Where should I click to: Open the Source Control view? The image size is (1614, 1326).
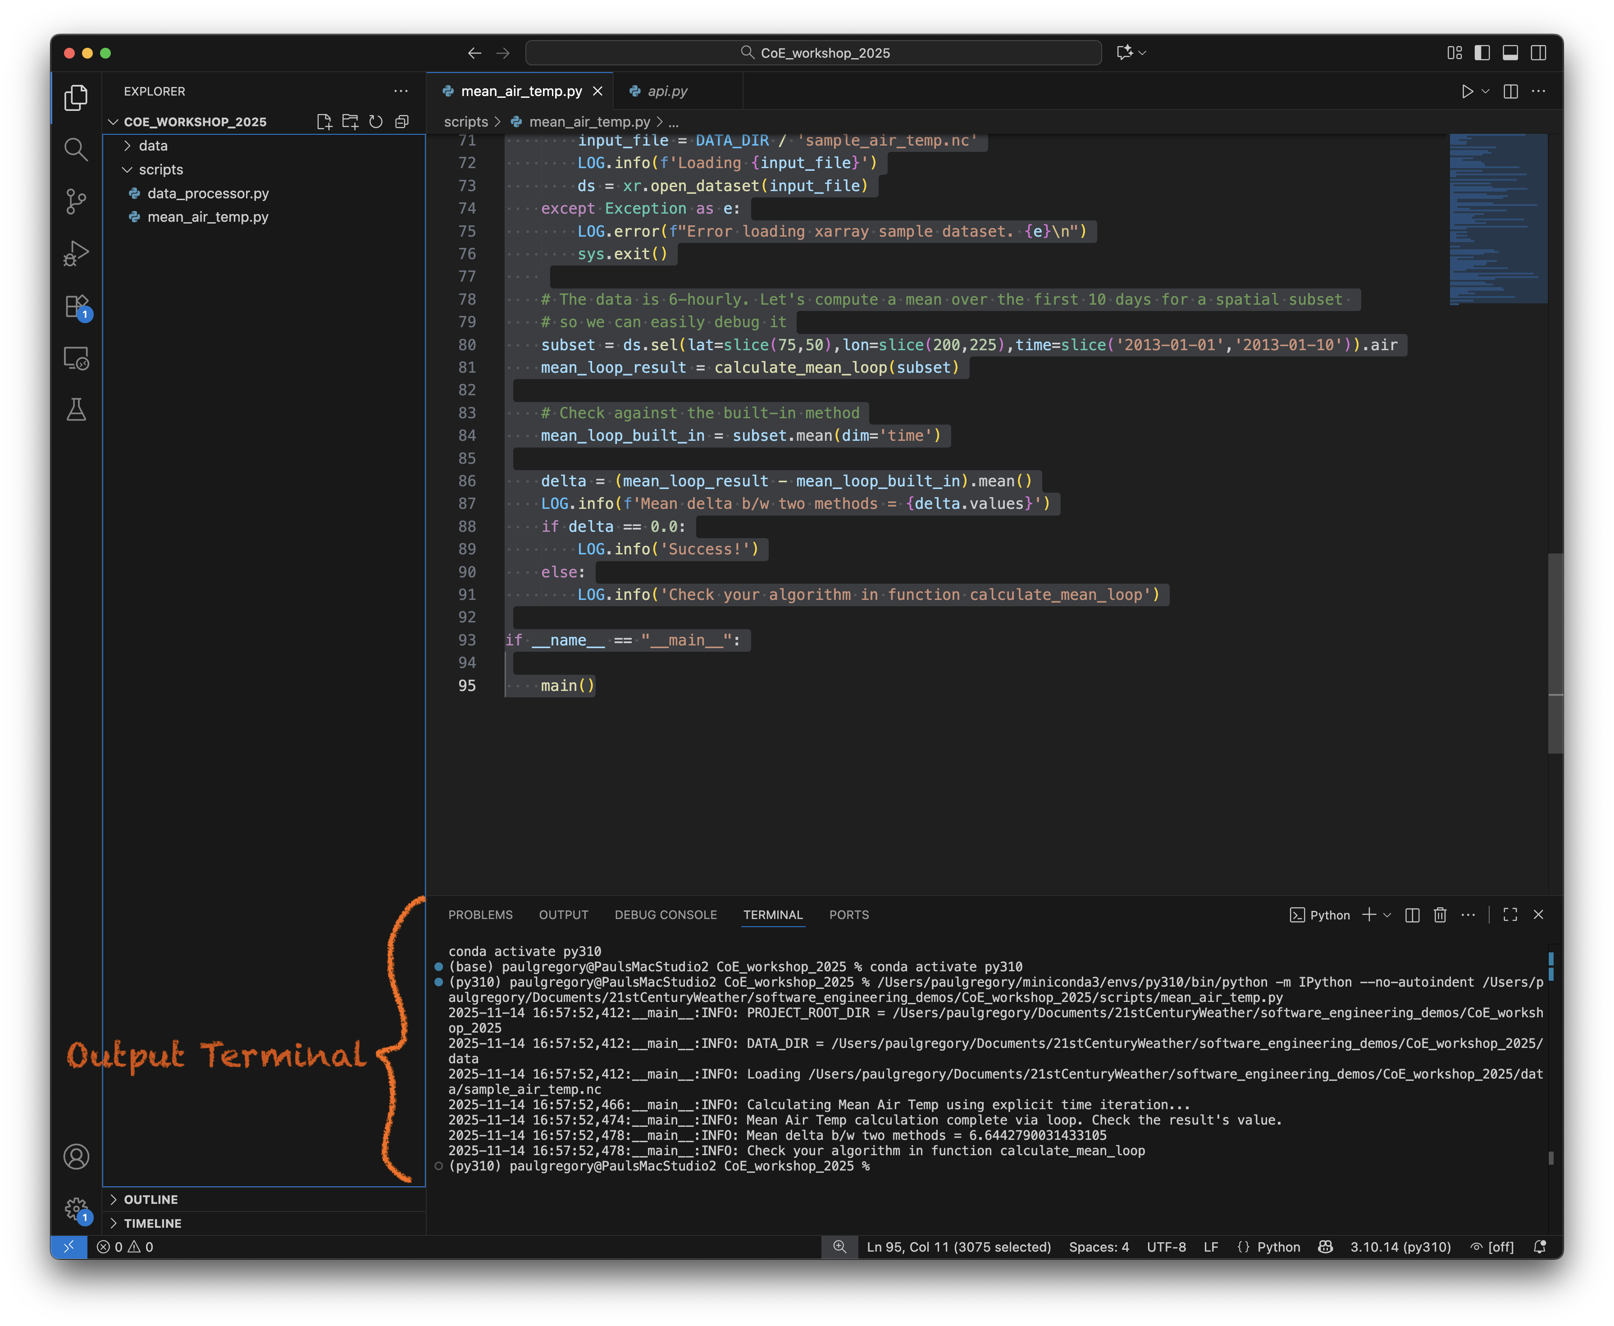pos(76,201)
